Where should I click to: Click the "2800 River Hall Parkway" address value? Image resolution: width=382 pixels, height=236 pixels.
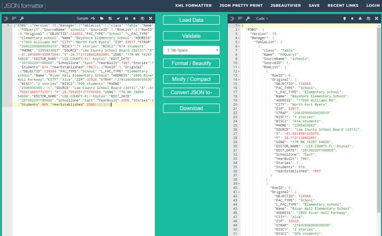point(323,213)
